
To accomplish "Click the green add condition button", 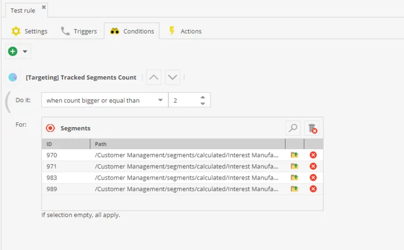I will (13, 51).
